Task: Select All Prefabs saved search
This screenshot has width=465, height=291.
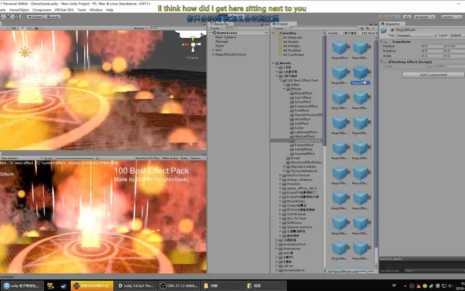Action: 291,46
